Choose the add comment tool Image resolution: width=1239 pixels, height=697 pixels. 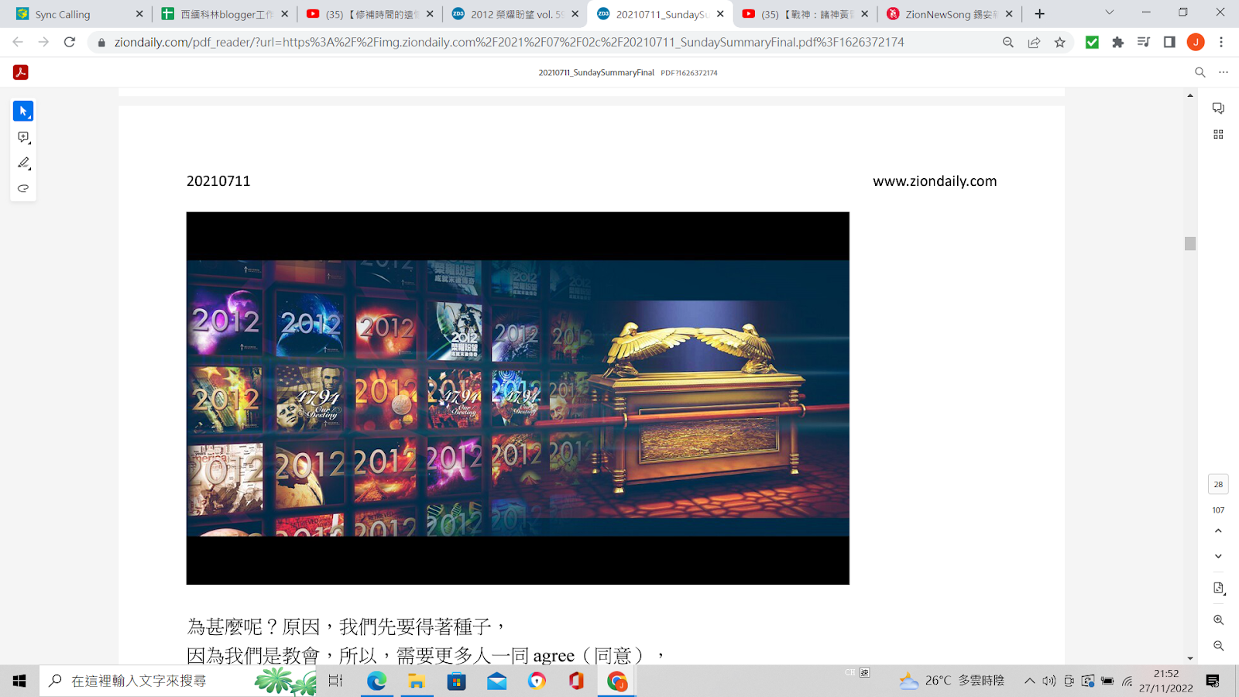coord(23,137)
